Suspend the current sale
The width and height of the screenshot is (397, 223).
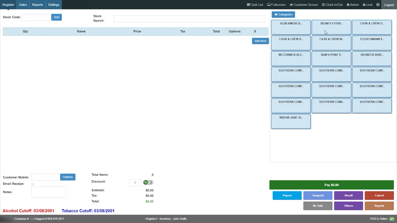coord(318,195)
